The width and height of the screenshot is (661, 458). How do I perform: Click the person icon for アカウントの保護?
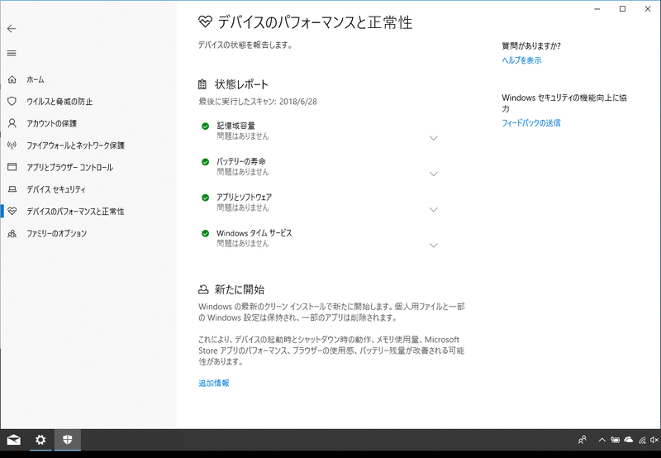pyautogui.click(x=12, y=123)
